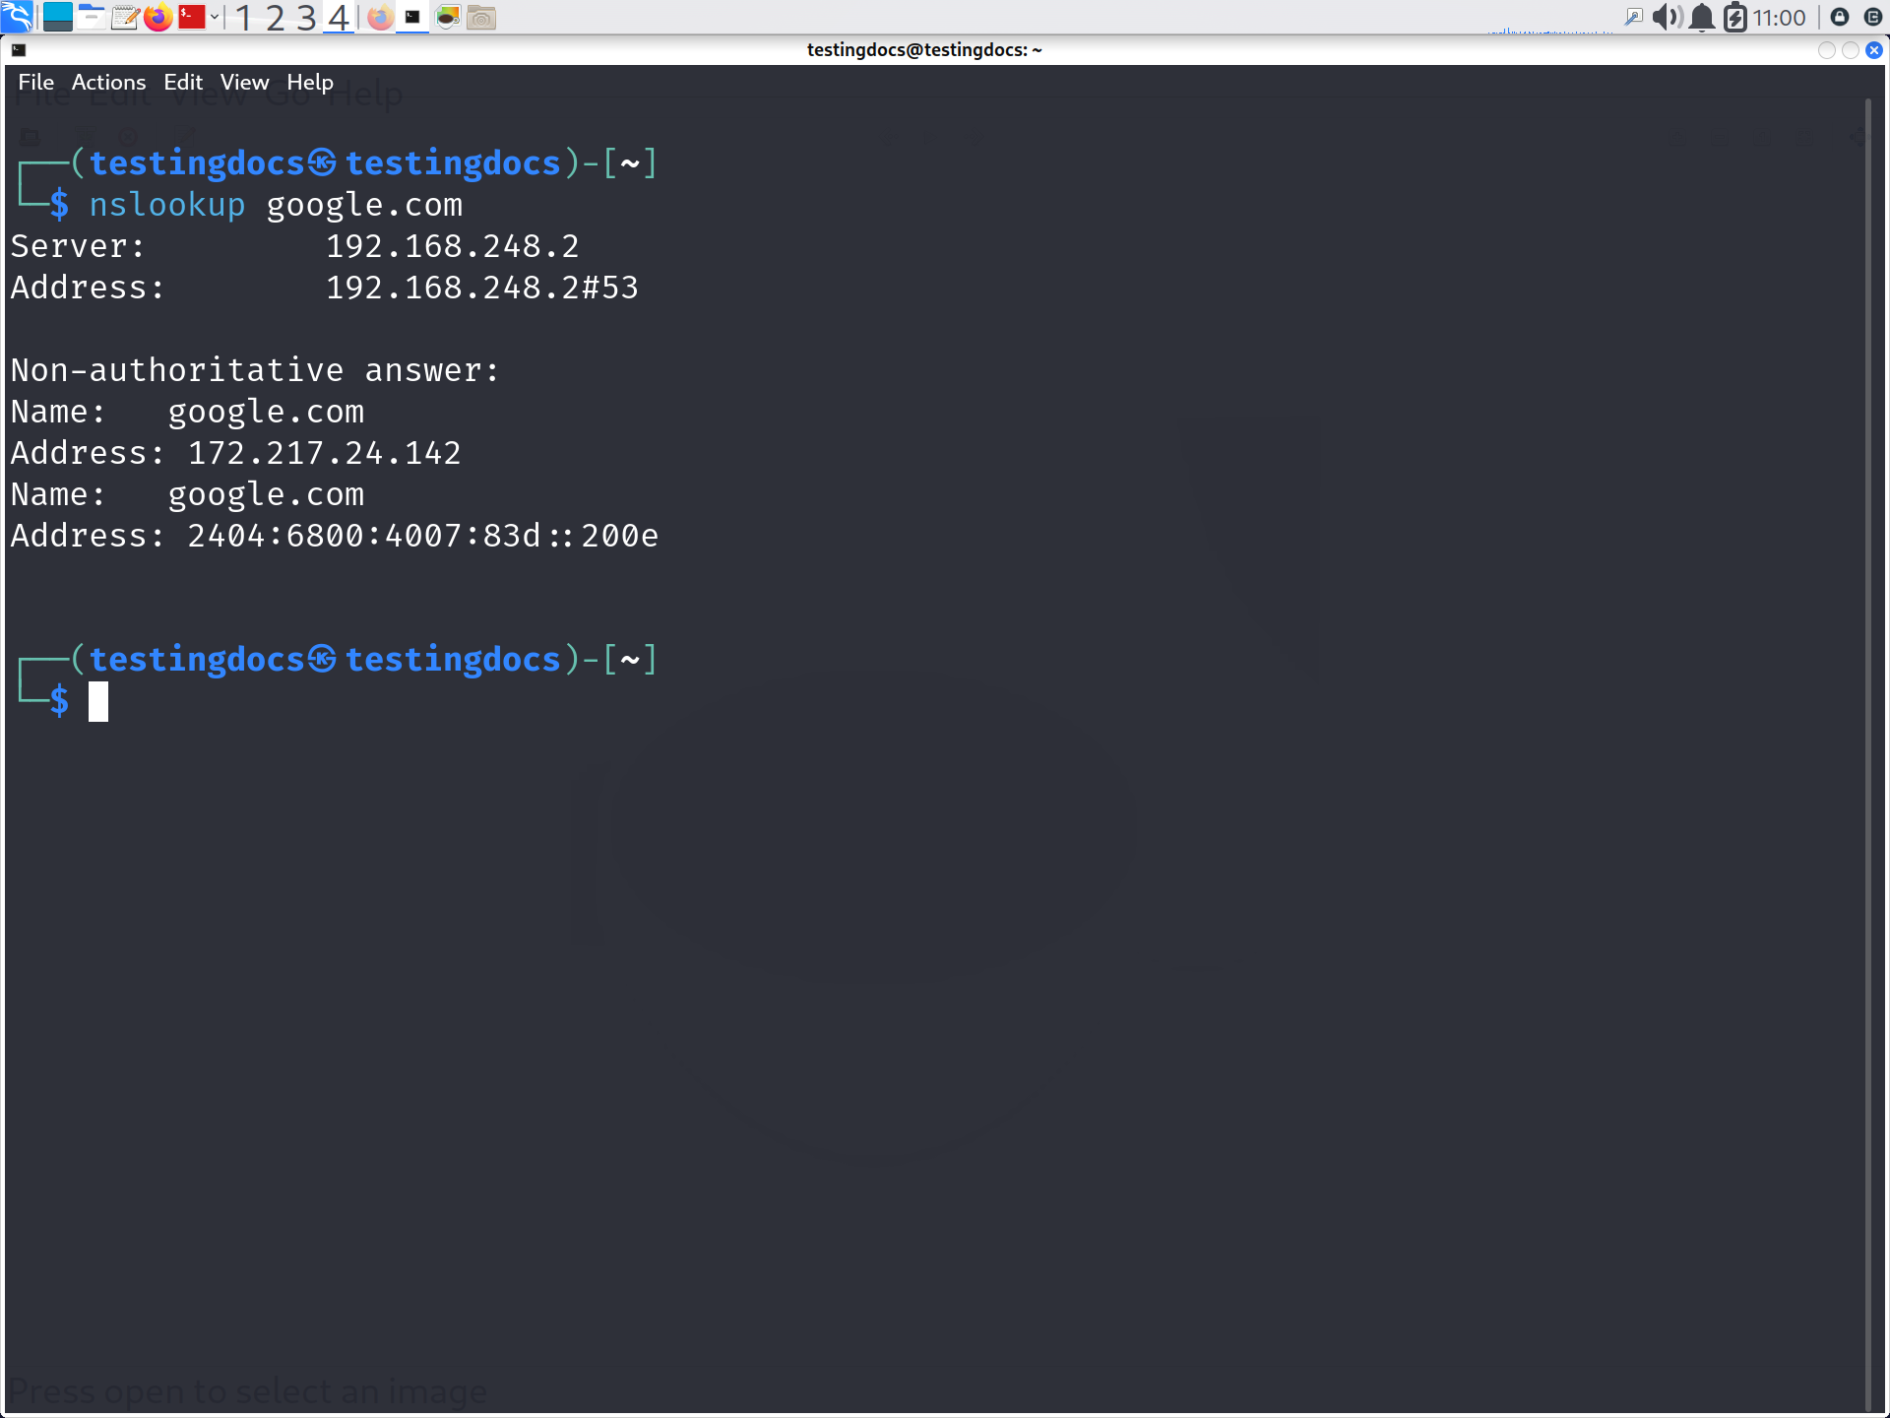Viewport: 1890px width, 1418px height.
Task: Switch to workspace 1
Action: [x=244, y=18]
